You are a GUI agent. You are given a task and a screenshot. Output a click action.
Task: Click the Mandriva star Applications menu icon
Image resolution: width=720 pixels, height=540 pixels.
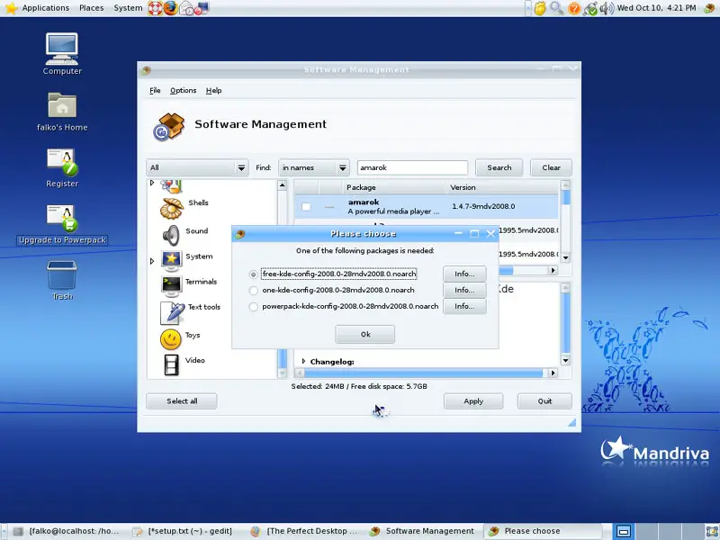tap(11, 8)
